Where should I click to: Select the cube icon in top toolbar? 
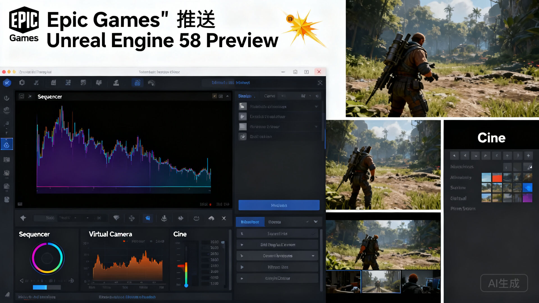click(x=22, y=82)
